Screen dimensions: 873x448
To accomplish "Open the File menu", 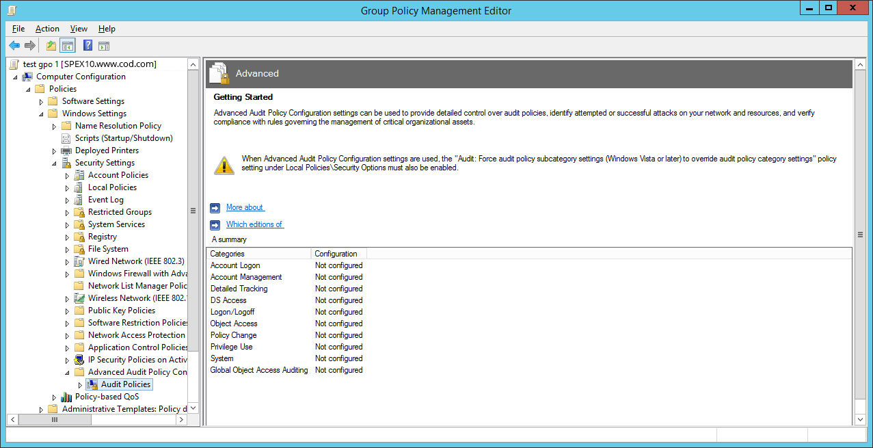I will pyautogui.click(x=18, y=29).
